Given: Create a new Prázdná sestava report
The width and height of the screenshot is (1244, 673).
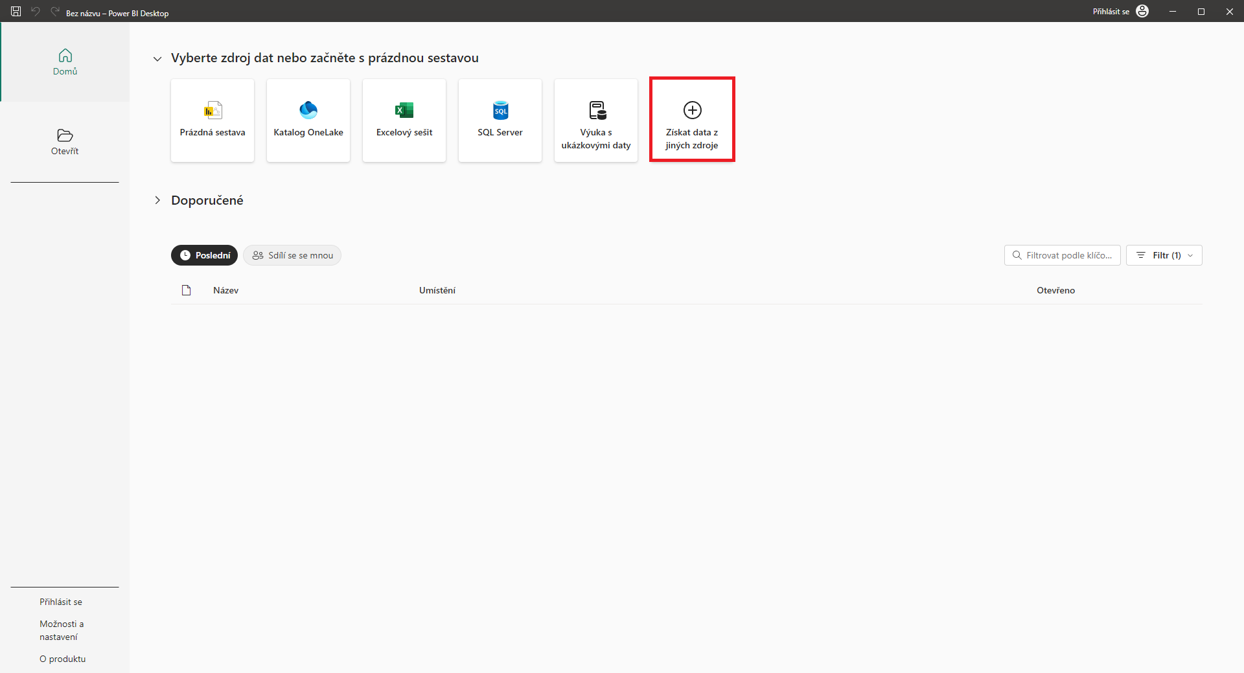Looking at the screenshot, I should click(x=212, y=120).
